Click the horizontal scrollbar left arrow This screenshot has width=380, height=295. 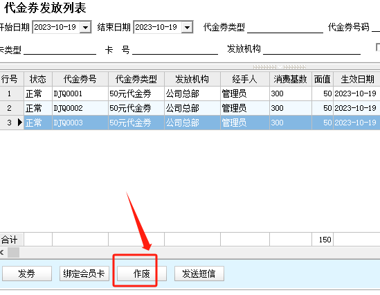coord(2,253)
